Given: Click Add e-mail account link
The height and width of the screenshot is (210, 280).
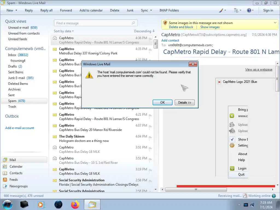Looking at the screenshot, I should (x=19, y=128).
